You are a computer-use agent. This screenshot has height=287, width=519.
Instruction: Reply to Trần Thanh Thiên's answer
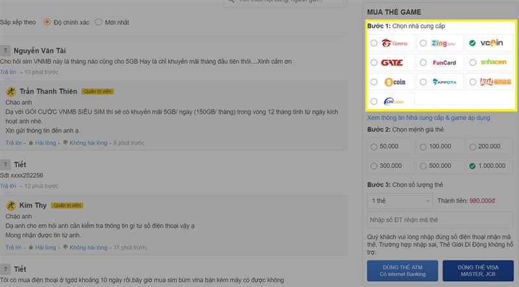tap(14, 143)
